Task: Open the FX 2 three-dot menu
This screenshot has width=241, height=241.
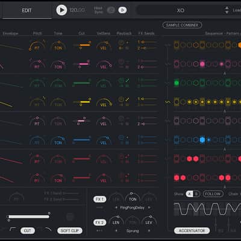Action: pyautogui.click(x=99, y=231)
